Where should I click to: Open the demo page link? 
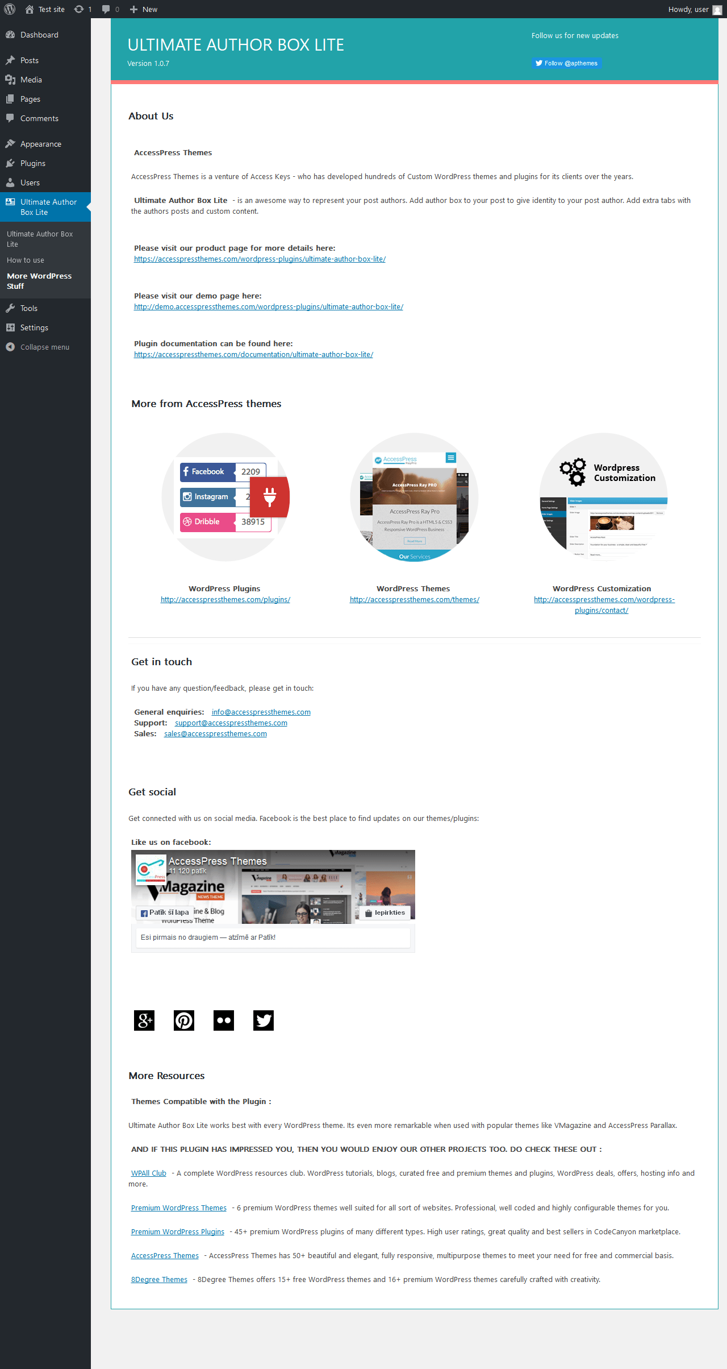pyautogui.click(x=269, y=307)
